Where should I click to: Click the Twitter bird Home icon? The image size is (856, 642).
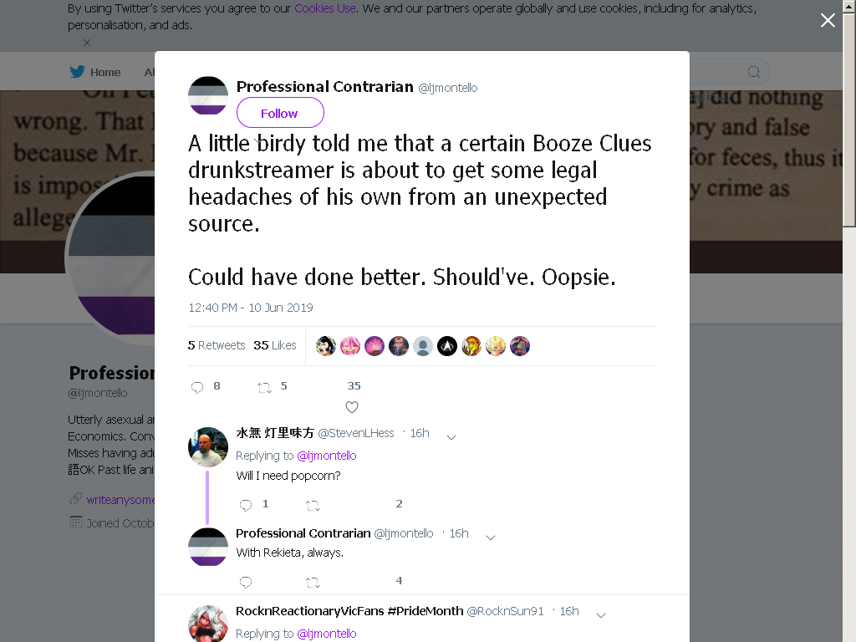point(77,72)
